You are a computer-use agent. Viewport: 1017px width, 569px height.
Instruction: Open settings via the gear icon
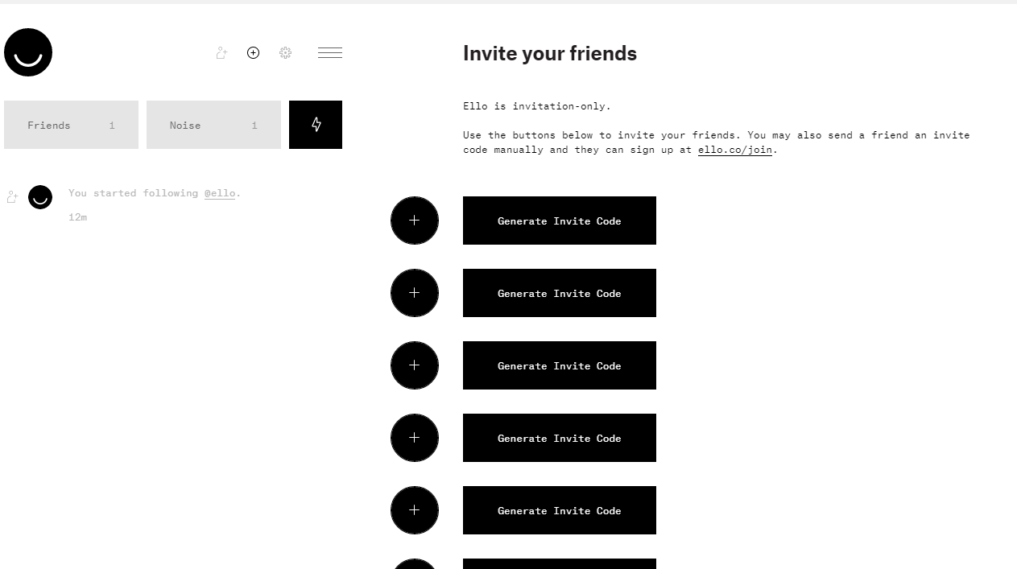(285, 52)
